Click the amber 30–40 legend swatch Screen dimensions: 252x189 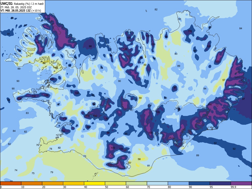74,183
